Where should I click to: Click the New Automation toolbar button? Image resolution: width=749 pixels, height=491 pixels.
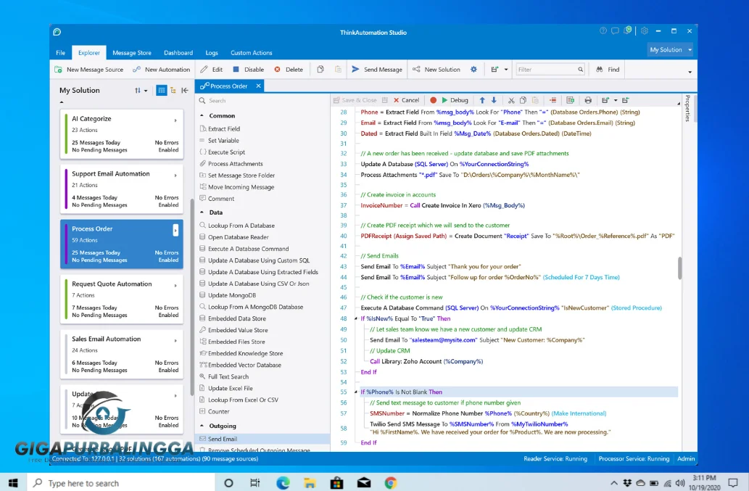162,69
